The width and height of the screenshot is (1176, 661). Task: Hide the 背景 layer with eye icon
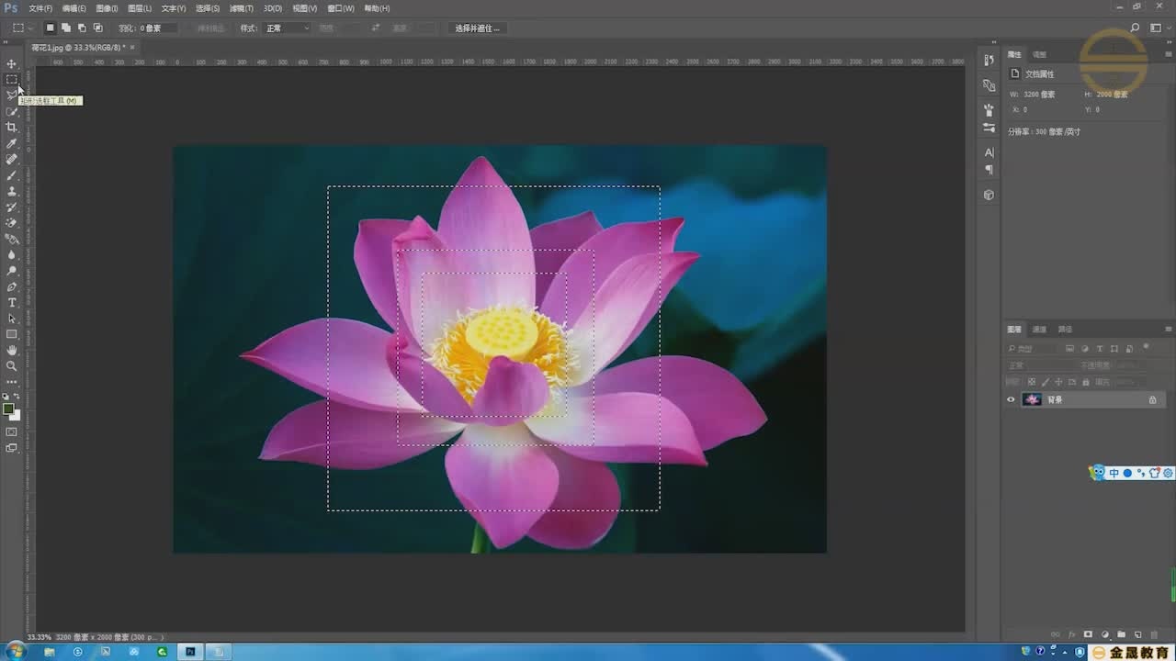[x=1012, y=399]
